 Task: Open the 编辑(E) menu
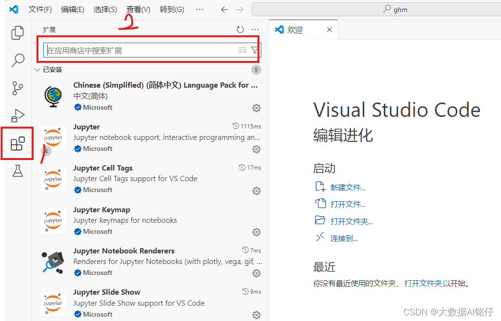click(x=73, y=10)
